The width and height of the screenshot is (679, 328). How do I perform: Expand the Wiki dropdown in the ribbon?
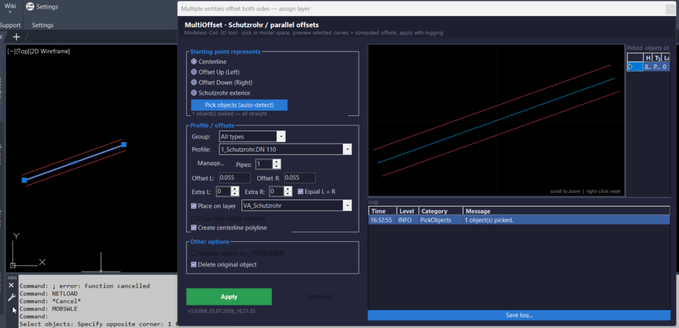(x=10, y=8)
